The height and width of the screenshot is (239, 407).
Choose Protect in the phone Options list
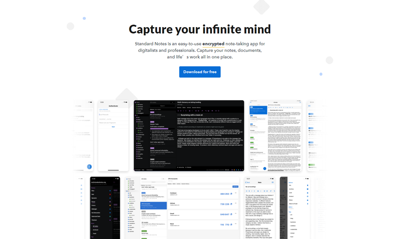click(298, 196)
